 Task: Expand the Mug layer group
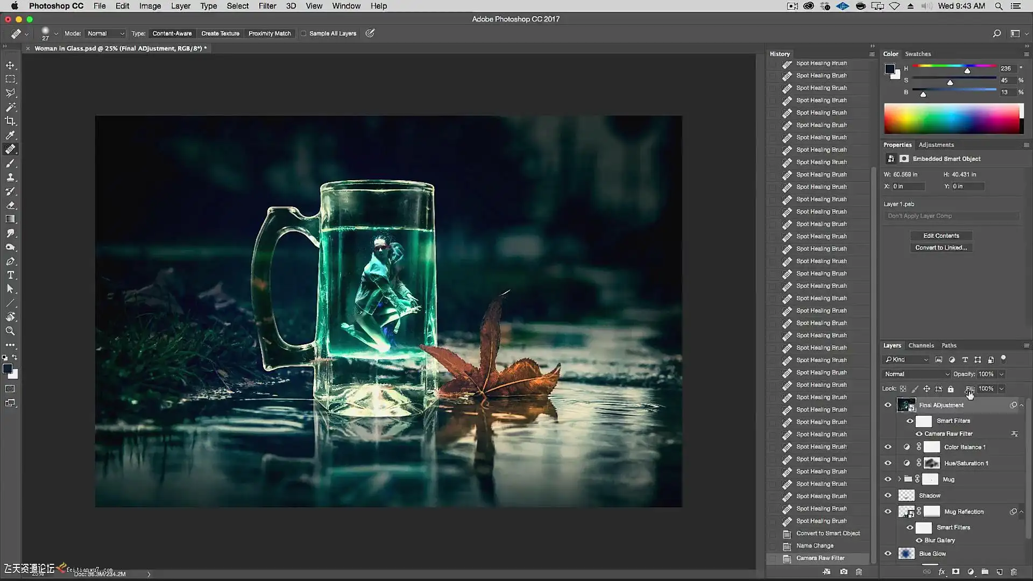(899, 479)
